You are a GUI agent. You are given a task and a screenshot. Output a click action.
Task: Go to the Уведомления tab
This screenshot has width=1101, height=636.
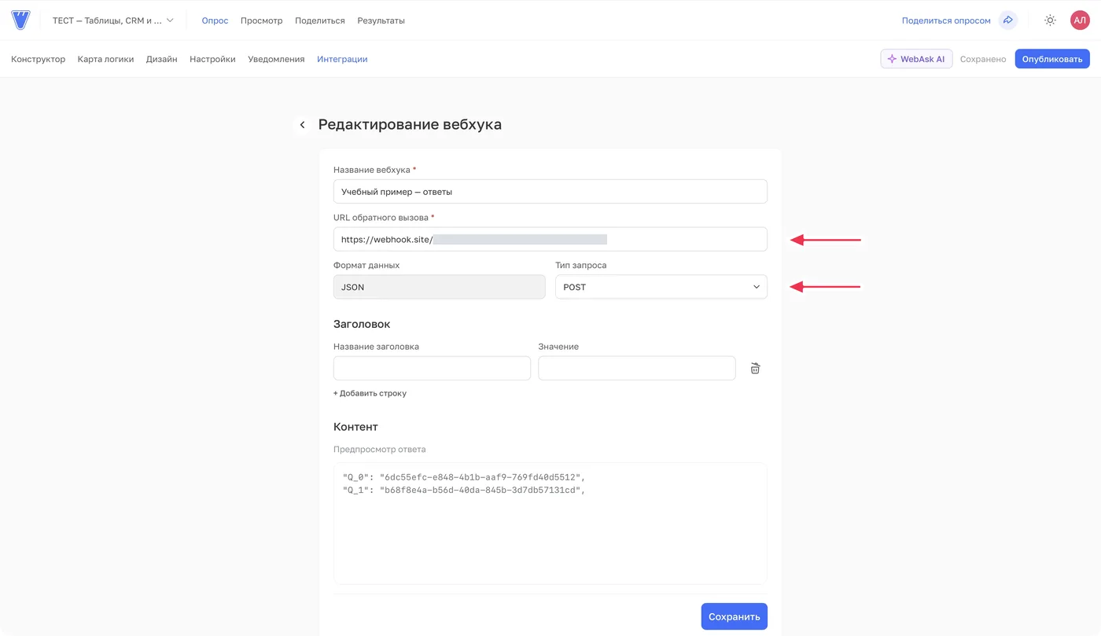click(276, 59)
